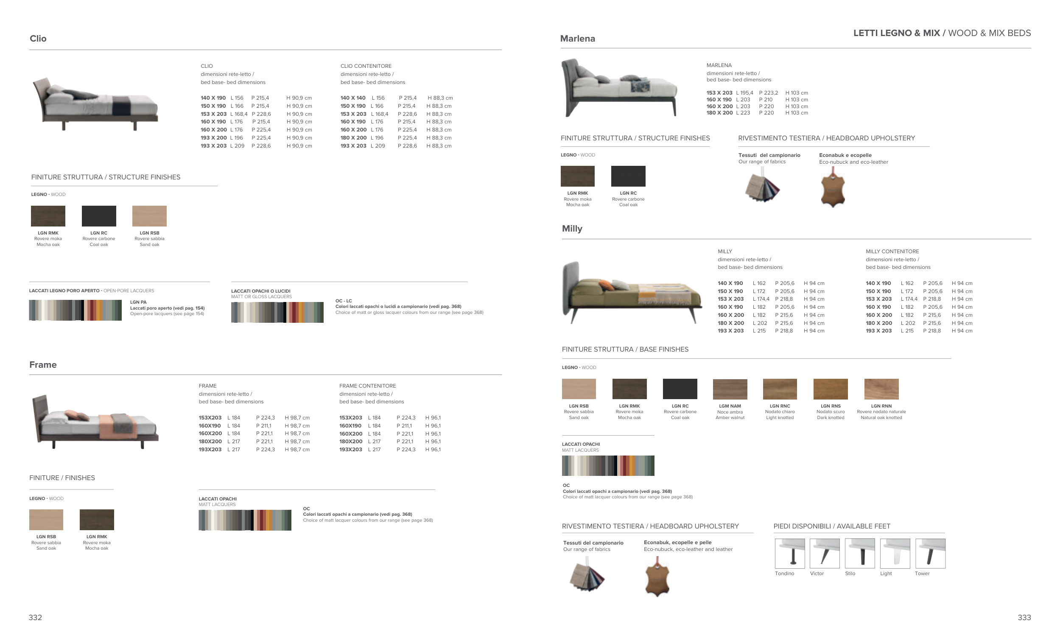The height and width of the screenshot is (643, 1060).
Task: Click the Victor foot icon
Action: coord(824,553)
